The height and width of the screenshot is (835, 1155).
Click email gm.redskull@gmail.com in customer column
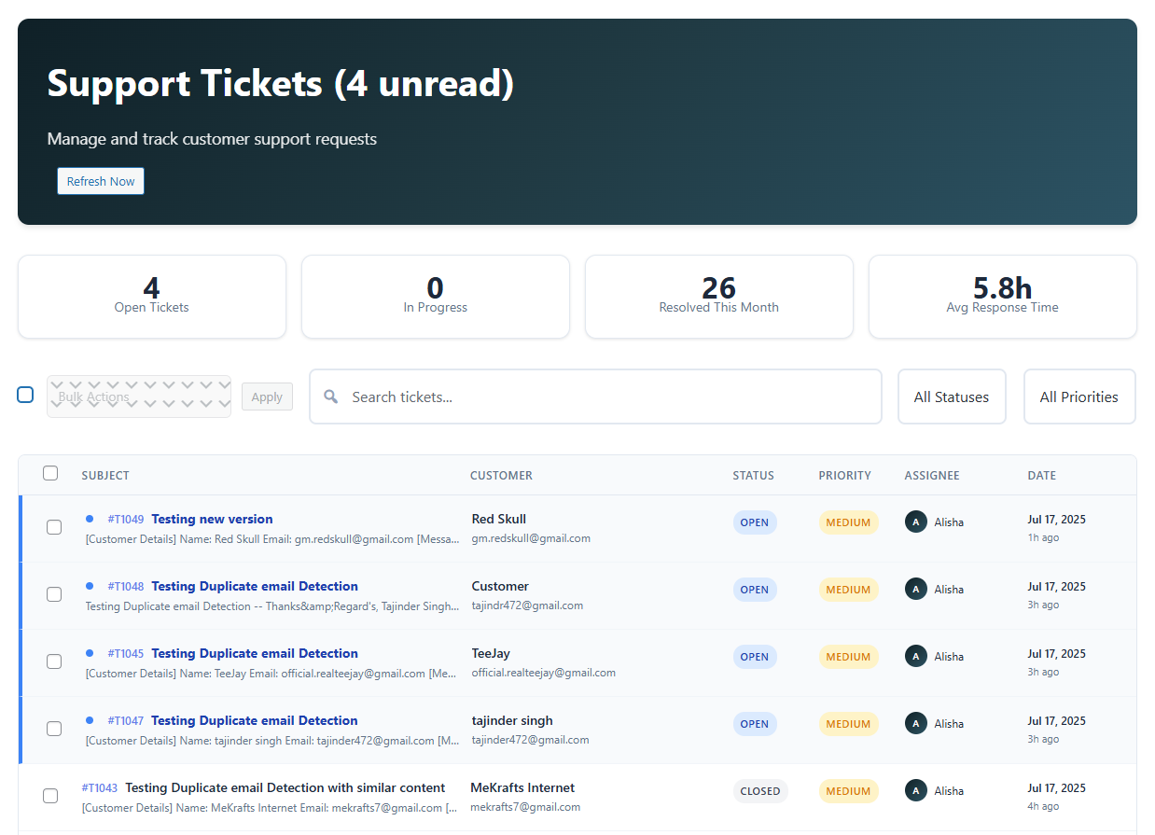tap(531, 538)
